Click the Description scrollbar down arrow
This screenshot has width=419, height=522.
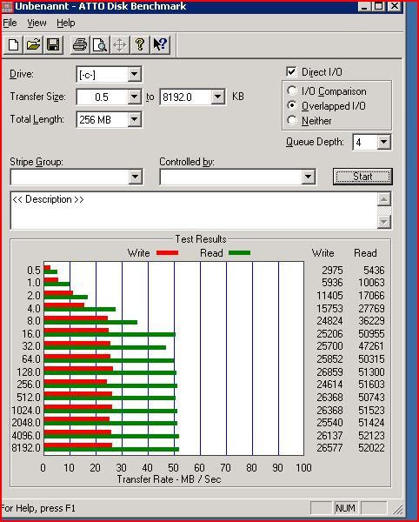click(x=383, y=221)
